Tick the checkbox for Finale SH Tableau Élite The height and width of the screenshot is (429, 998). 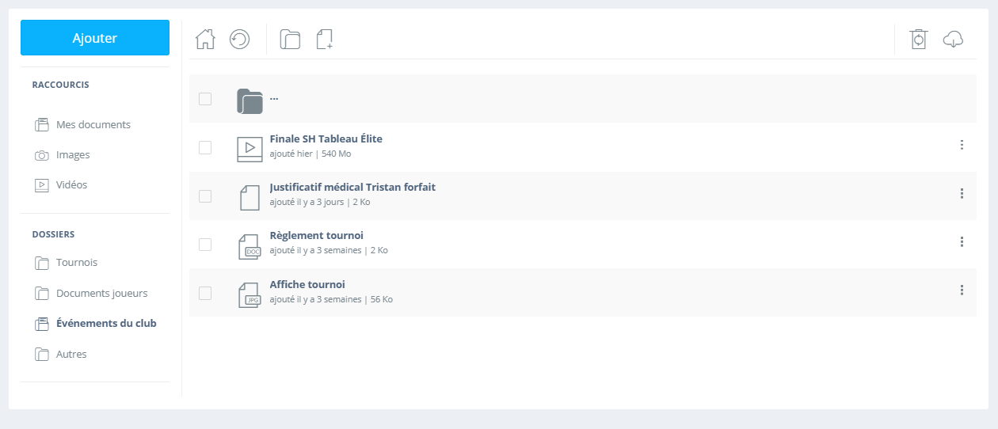pos(205,147)
